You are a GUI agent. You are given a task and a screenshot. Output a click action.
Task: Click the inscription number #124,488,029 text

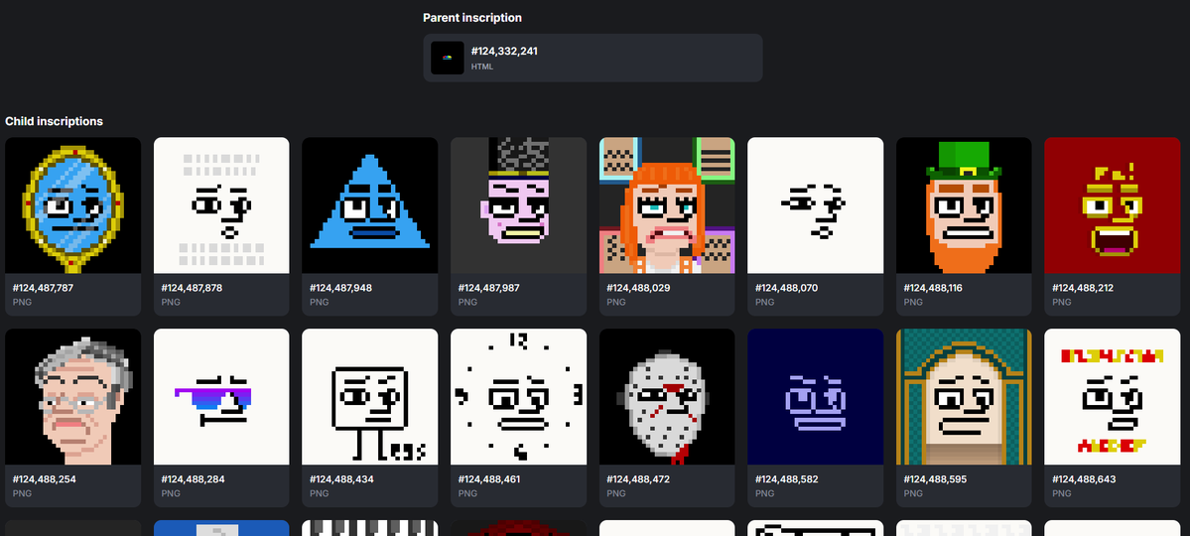[637, 289]
